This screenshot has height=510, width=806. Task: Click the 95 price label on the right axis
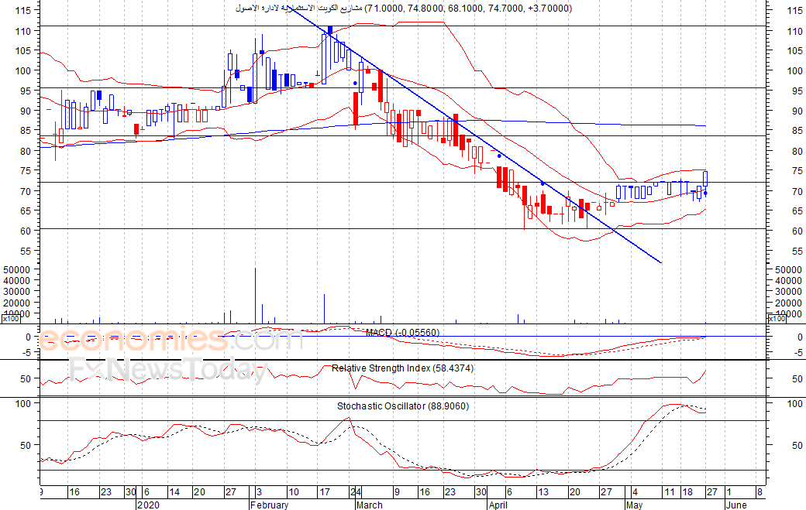pos(797,91)
